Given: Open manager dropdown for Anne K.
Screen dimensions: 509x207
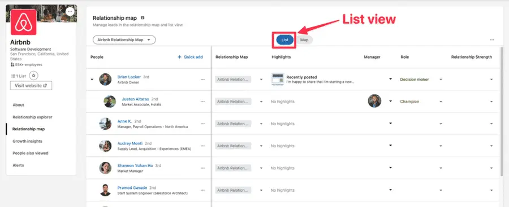Looking at the screenshot, I should pyautogui.click(x=390, y=123).
